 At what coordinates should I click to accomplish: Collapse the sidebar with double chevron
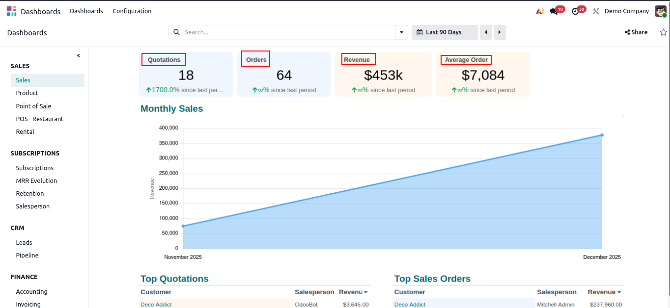coord(79,55)
